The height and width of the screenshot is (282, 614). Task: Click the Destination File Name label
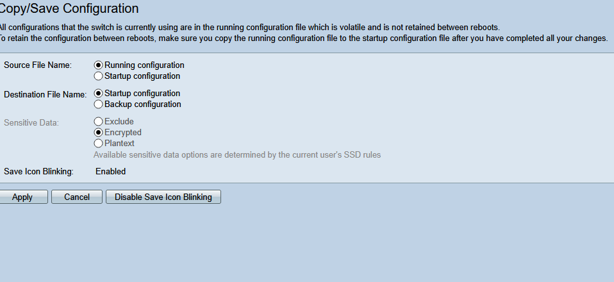pyautogui.click(x=45, y=94)
